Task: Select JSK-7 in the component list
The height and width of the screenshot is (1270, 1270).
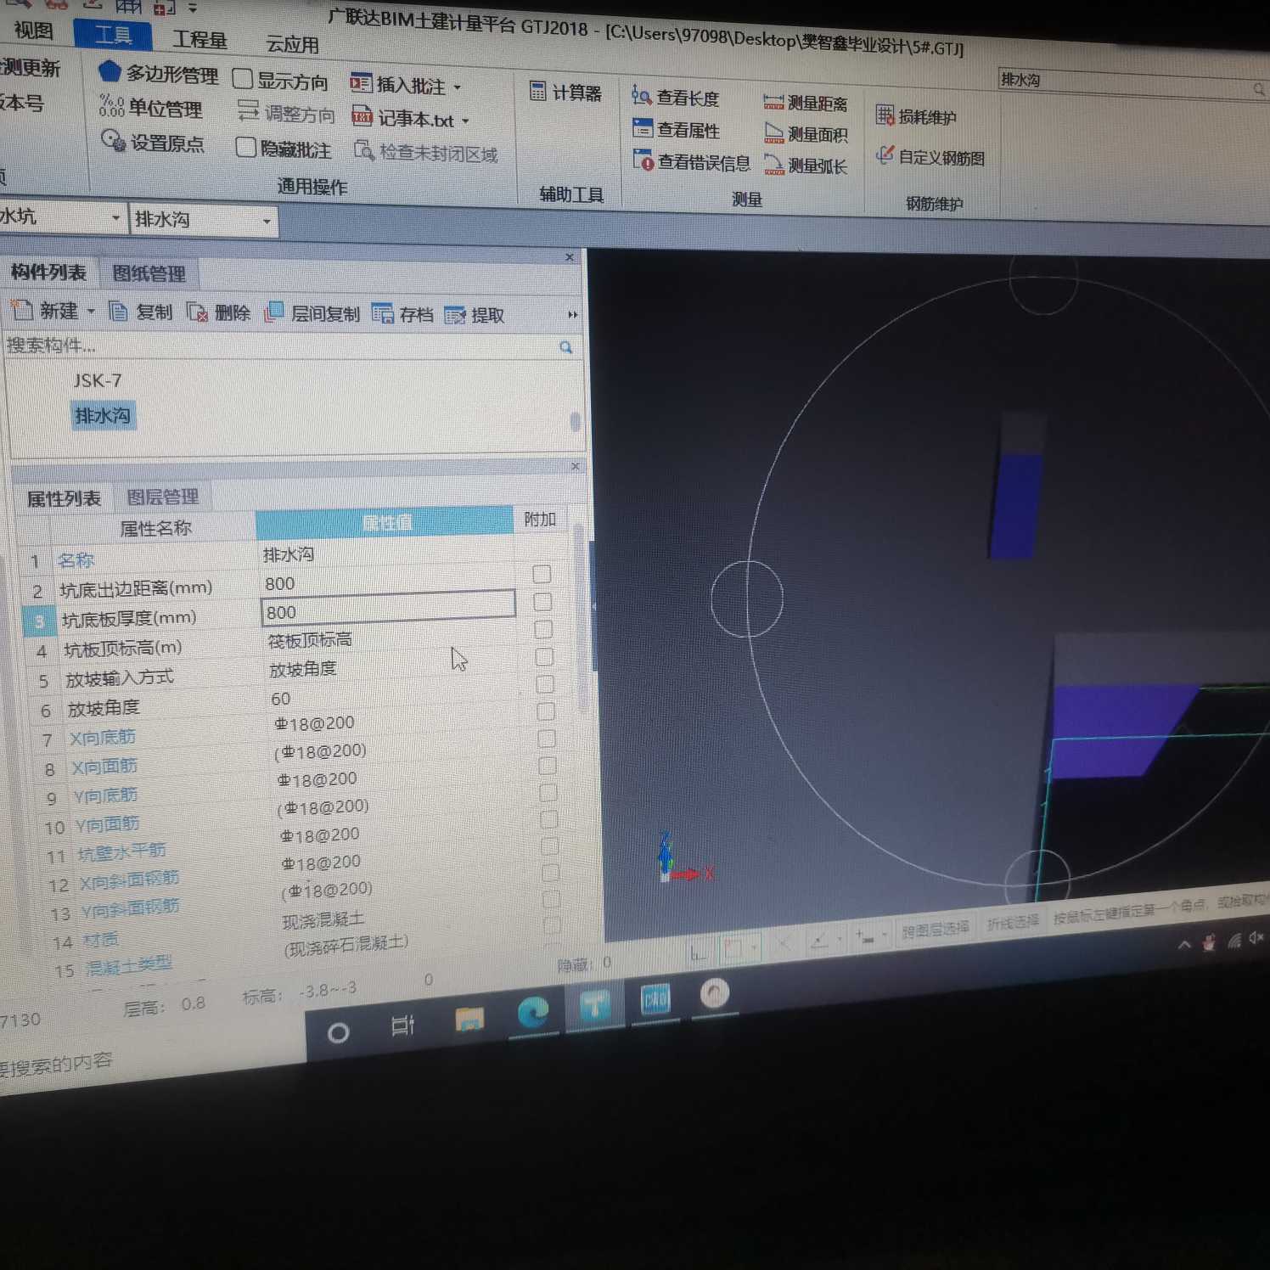Action: tap(97, 379)
